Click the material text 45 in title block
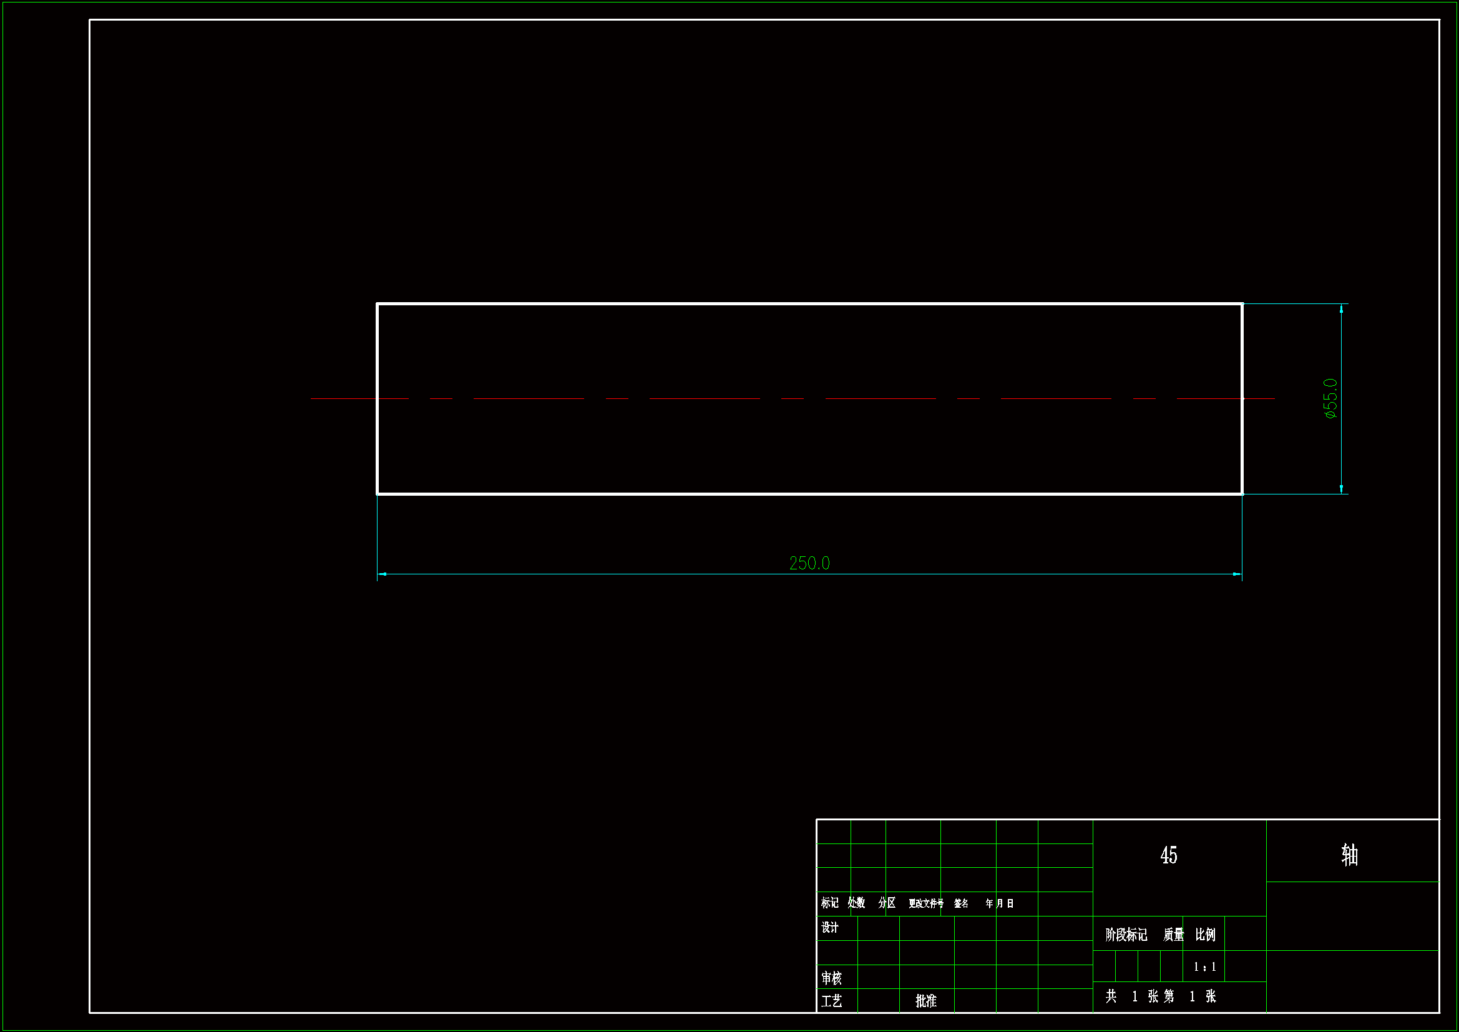1459x1032 pixels. click(x=1168, y=855)
